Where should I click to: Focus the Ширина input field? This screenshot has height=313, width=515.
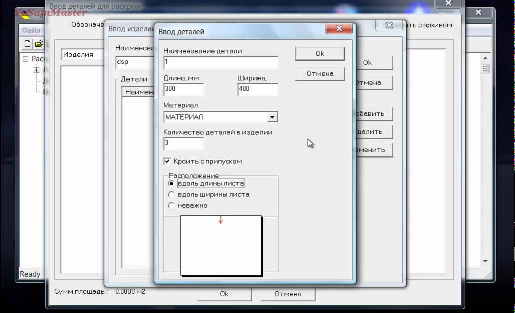(257, 89)
